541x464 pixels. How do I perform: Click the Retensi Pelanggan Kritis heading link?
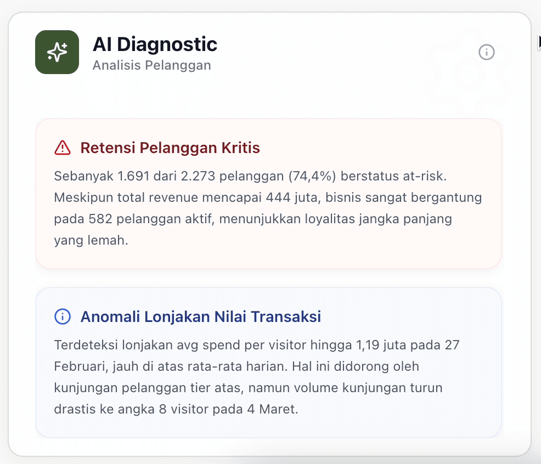tap(170, 148)
